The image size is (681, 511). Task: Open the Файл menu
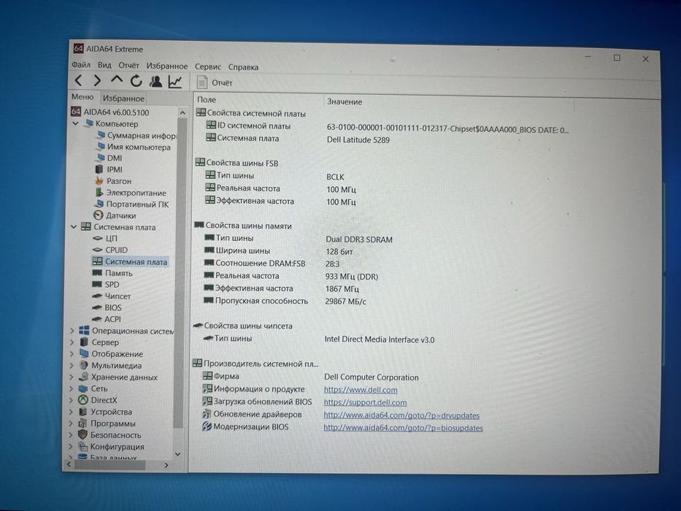tap(81, 65)
